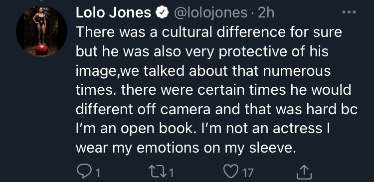Click the reply count number 1

(97, 173)
